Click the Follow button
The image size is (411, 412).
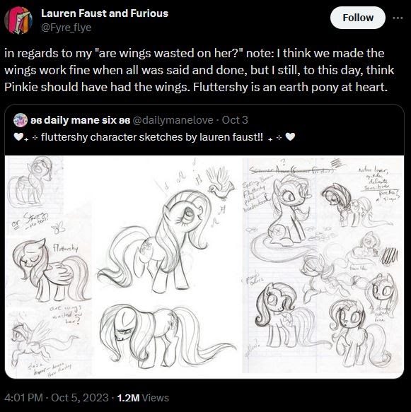click(358, 18)
